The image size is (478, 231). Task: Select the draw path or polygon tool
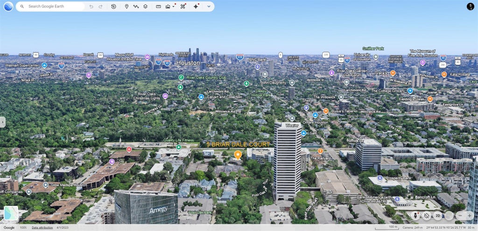[x=136, y=7]
